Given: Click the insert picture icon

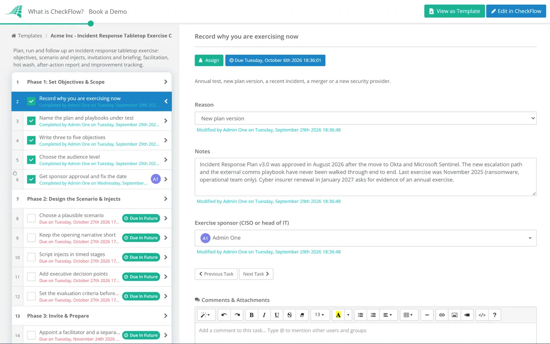Looking at the screenshot, I should point(455,315).
